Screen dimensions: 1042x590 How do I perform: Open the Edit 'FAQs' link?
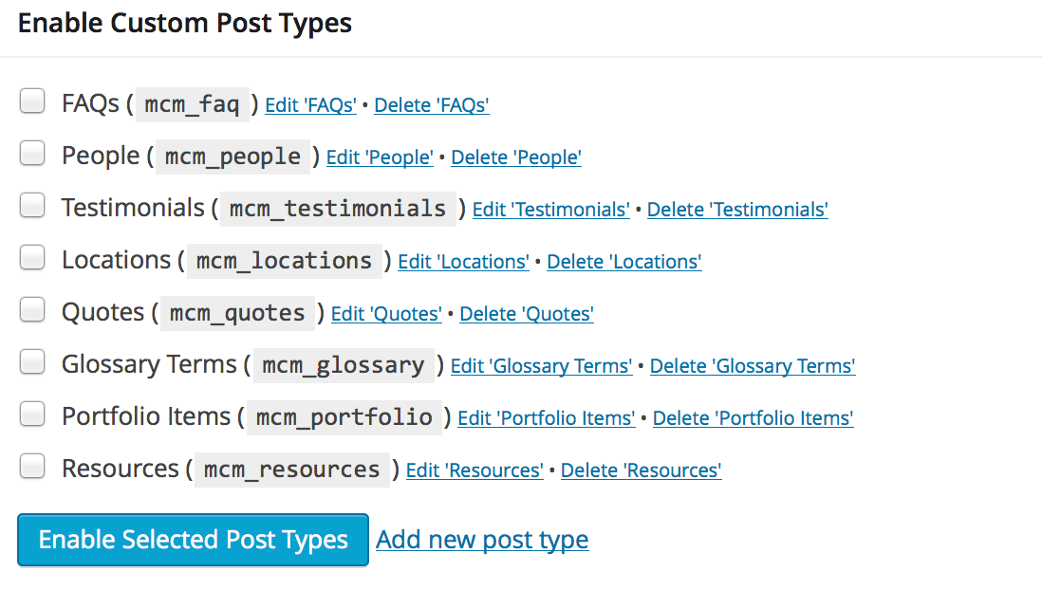(310, 105)
